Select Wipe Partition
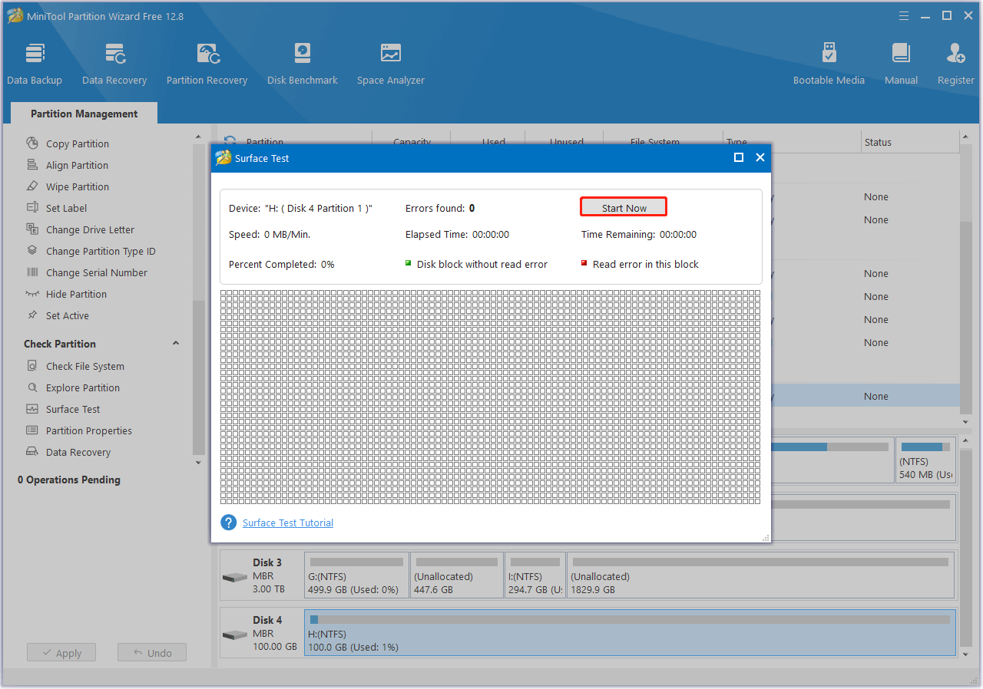This screenshot has width=983, height=689. (x=78, y=186)
